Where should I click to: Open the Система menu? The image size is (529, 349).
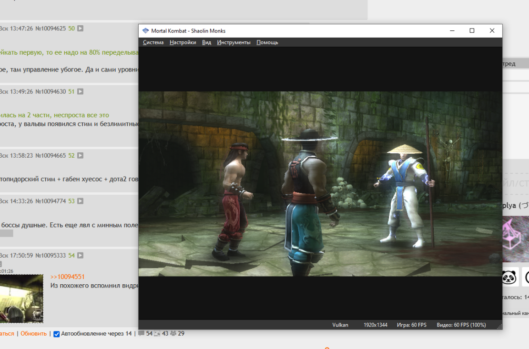click(x=153, y=42)
